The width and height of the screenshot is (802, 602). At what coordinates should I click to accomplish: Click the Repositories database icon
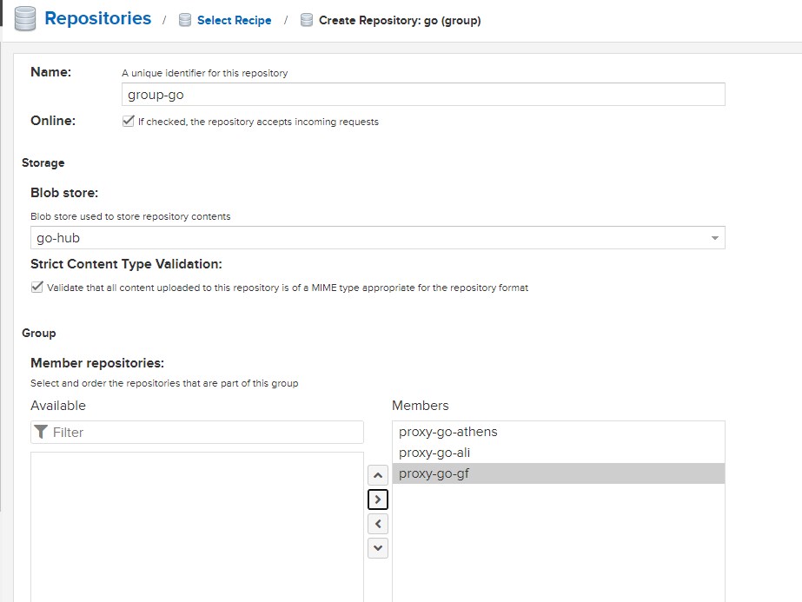(25, 19)
